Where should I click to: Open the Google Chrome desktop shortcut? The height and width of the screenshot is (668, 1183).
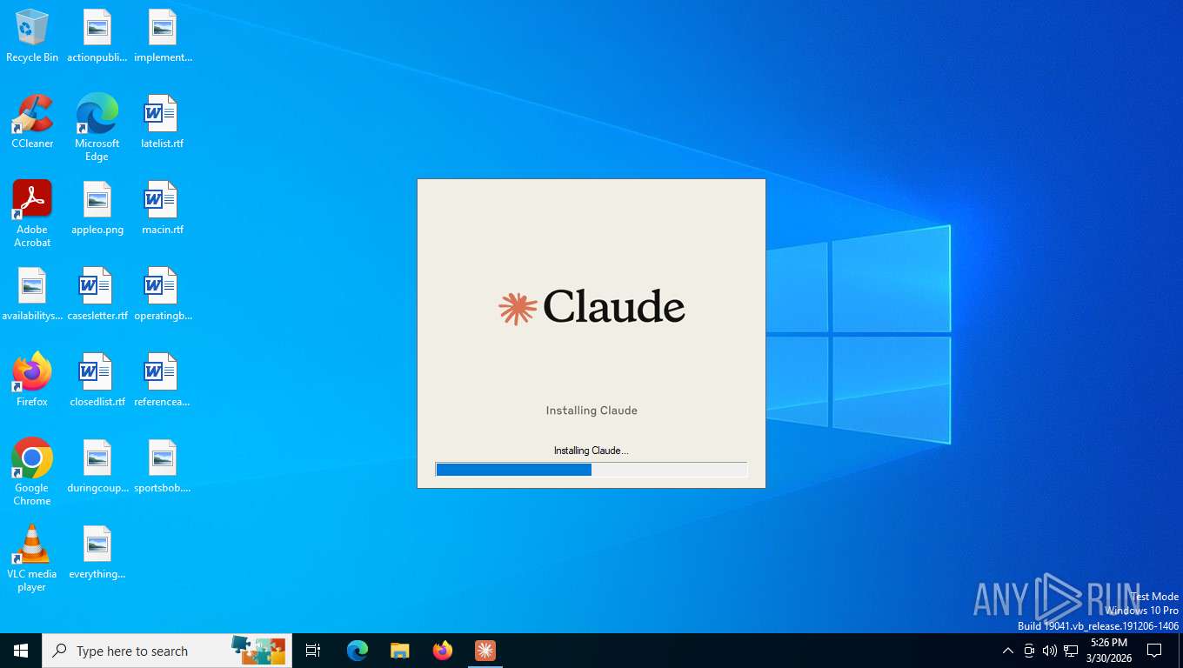click(x=32, y=472)
